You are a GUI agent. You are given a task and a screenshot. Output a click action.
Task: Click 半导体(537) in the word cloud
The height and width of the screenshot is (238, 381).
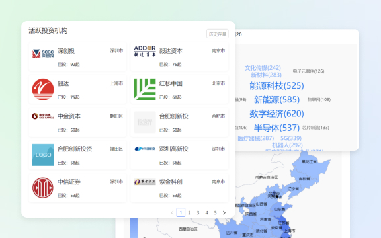[276, 128]
